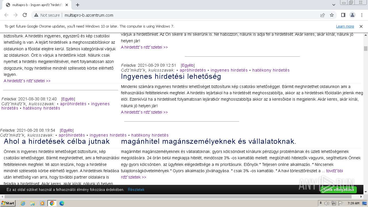The height and width of the screenshot is (207, 368).
Task: Open details link under top right ad
Action: pyautogui.click(x=144, y=47)
